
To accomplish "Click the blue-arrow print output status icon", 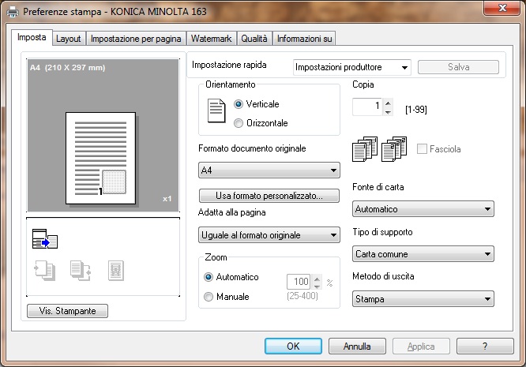I will [x=45, y=239].
